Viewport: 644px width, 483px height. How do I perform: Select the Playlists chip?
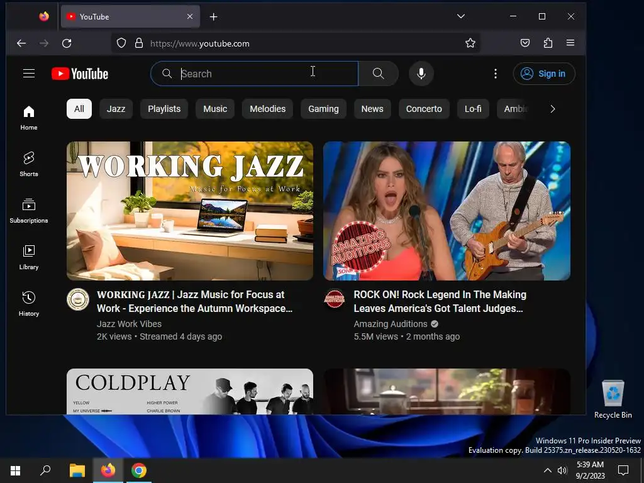coord(164,109)
